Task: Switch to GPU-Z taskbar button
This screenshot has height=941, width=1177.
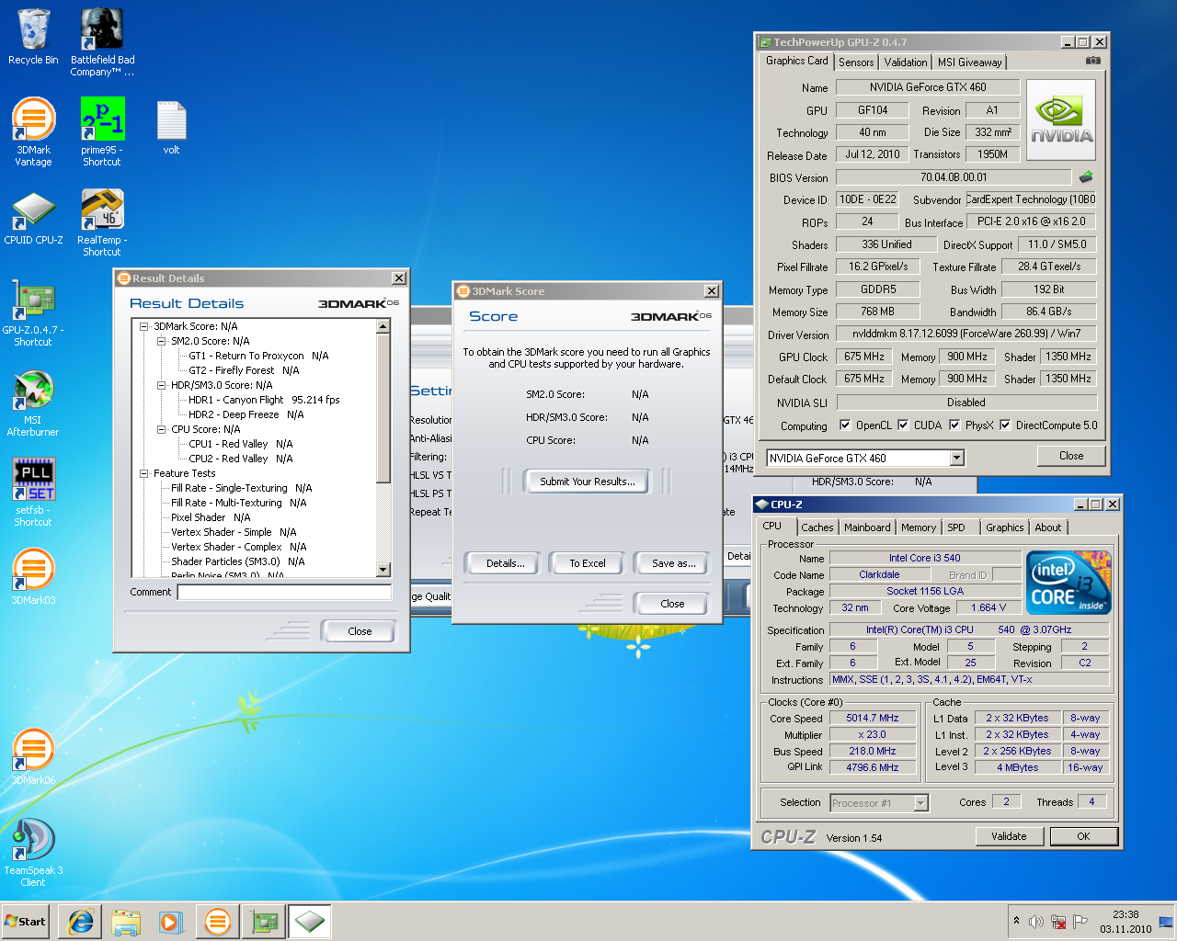Action: [x=265, y=922]
